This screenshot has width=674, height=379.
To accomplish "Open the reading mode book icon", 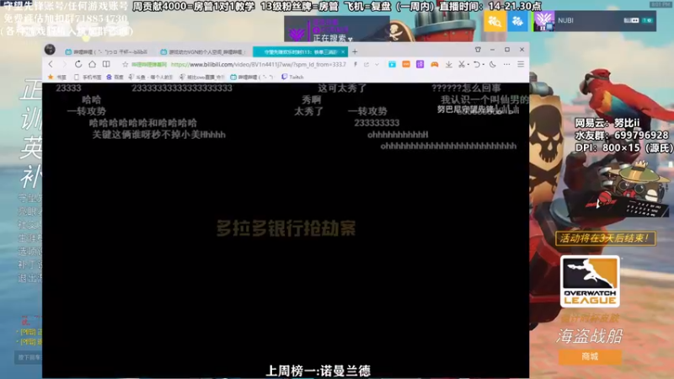I will (x=106, y=64).
